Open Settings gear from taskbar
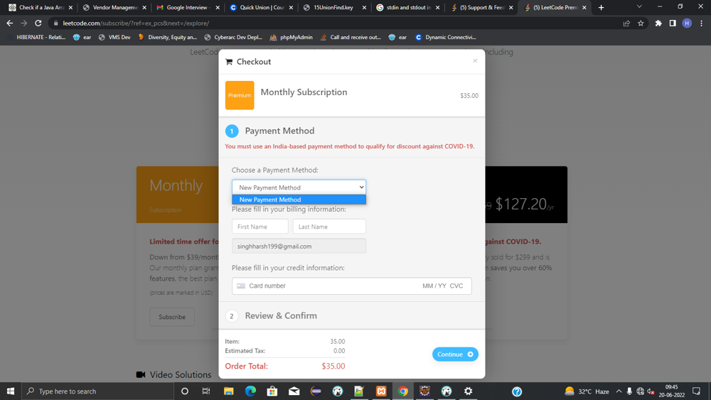The width and height of the screenshot is (711, 400). [x=468, y=391]
